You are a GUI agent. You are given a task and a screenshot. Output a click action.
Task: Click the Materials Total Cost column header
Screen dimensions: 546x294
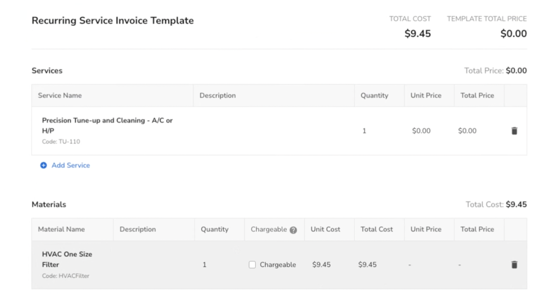[x=377, y=230]
